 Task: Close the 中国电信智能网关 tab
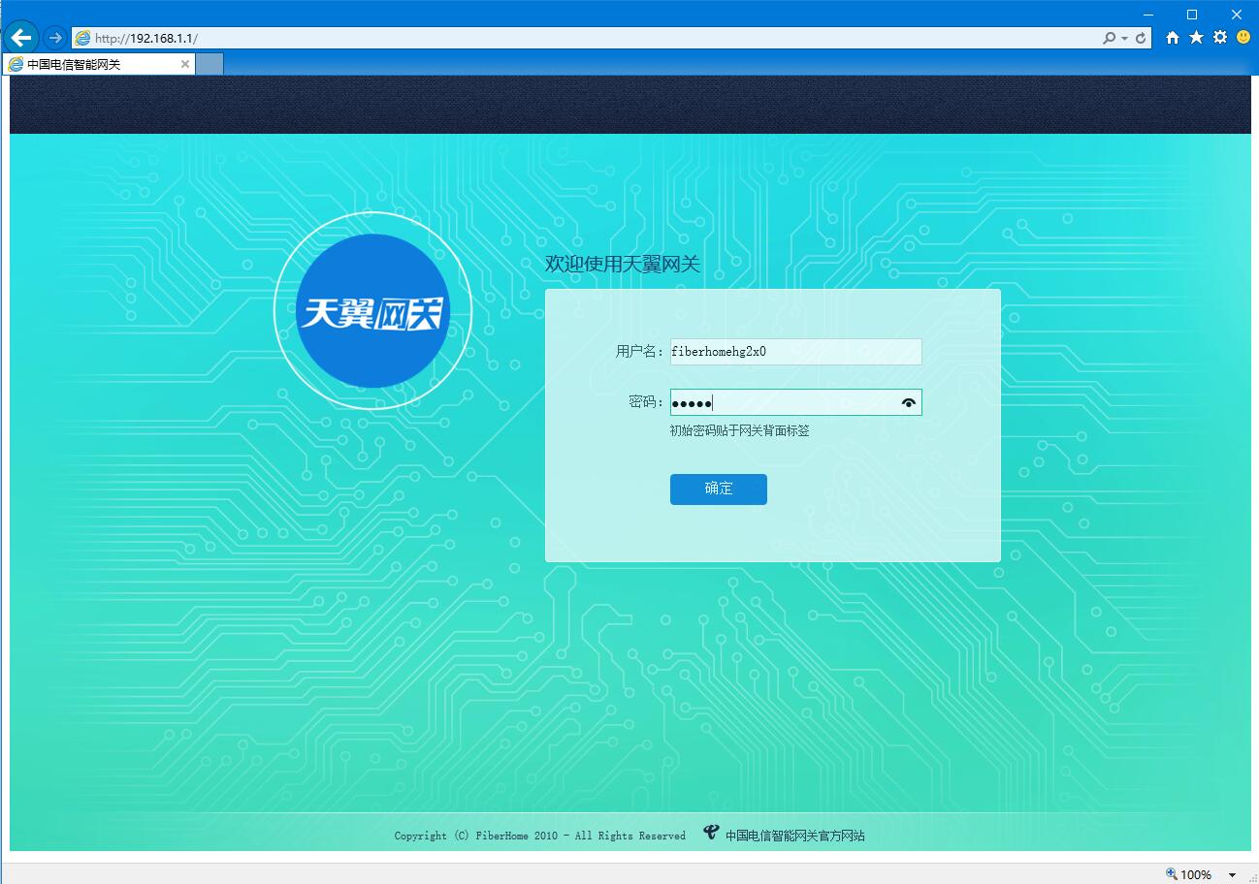pos(185,64)
